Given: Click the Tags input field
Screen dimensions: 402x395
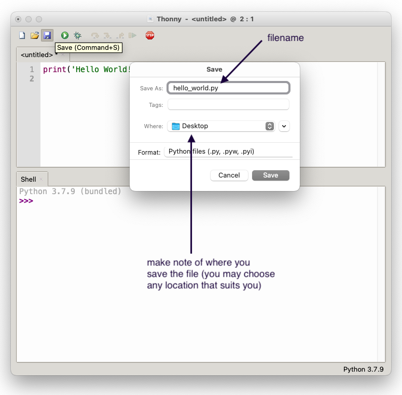Looking at the screenshot, I should click(x=228, y=105).
